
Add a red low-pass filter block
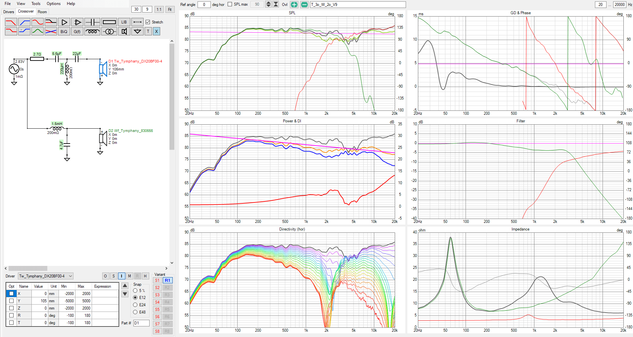pos(11,22)
